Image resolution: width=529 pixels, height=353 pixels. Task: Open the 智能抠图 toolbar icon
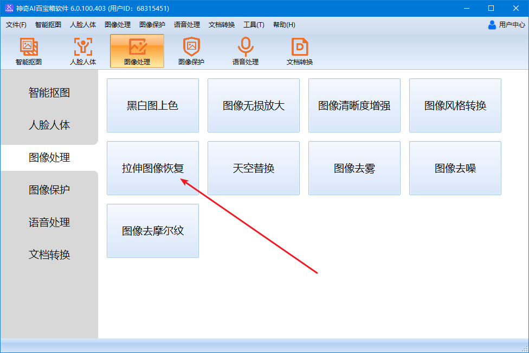[x=29, y=51]
